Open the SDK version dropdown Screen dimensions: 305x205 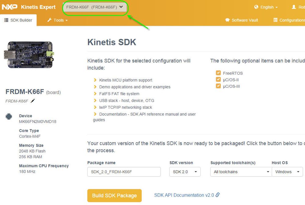point(185,172)
